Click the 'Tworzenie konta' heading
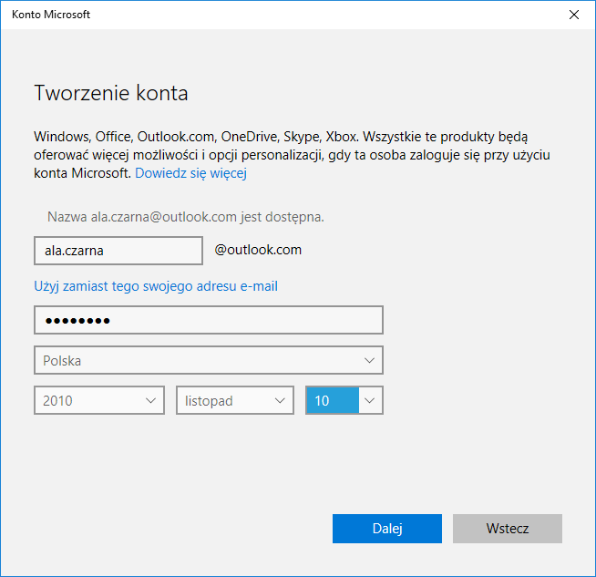This screenshot has width=596, height=577. pos(110,93)
